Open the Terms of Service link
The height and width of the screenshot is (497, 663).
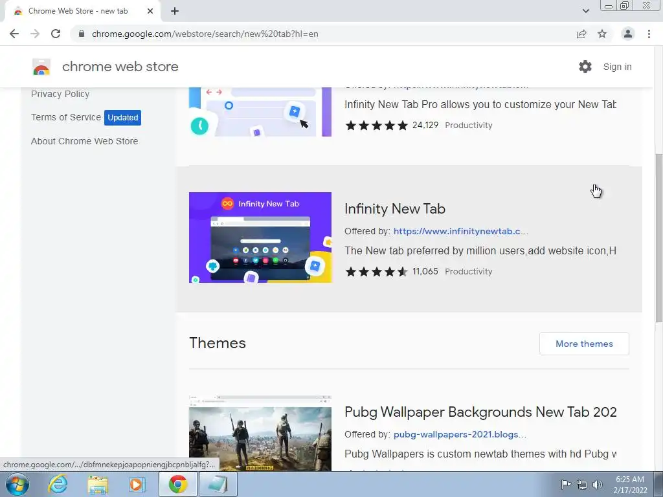(x=66, y=117)
